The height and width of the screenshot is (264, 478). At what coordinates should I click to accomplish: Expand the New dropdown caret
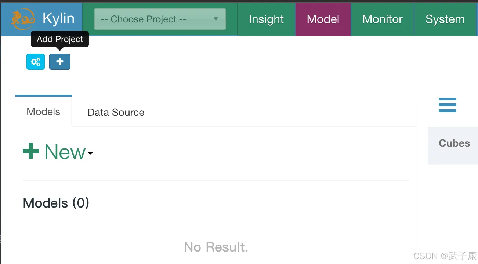(90, 153)
